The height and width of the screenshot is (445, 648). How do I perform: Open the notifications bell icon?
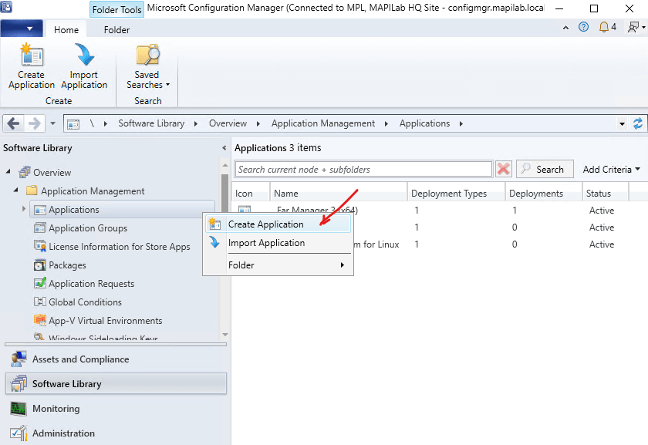[x=604, y=27]
